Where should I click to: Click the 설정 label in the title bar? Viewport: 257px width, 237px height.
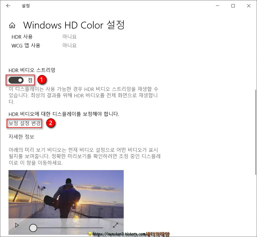[26, 6]
